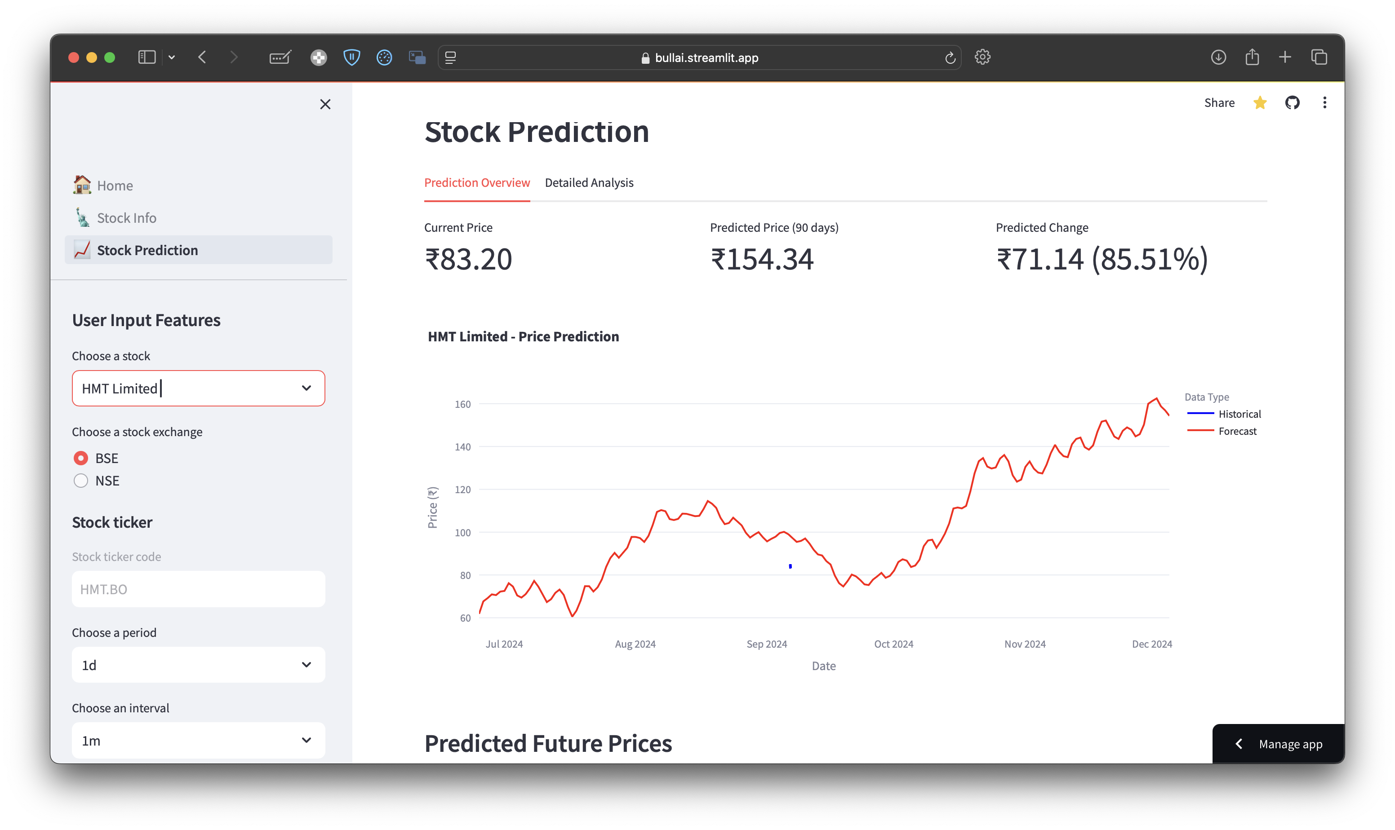Reload the page in Safari
The image size is (1395, 830).
950,57
